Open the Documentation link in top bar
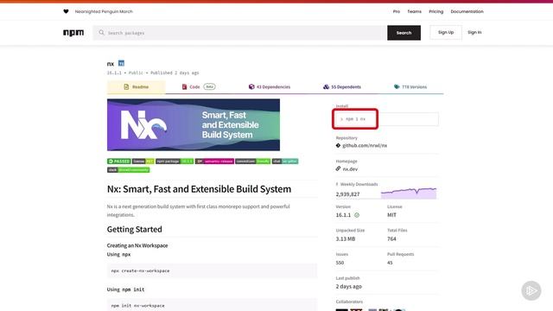 tap(467, 11)
